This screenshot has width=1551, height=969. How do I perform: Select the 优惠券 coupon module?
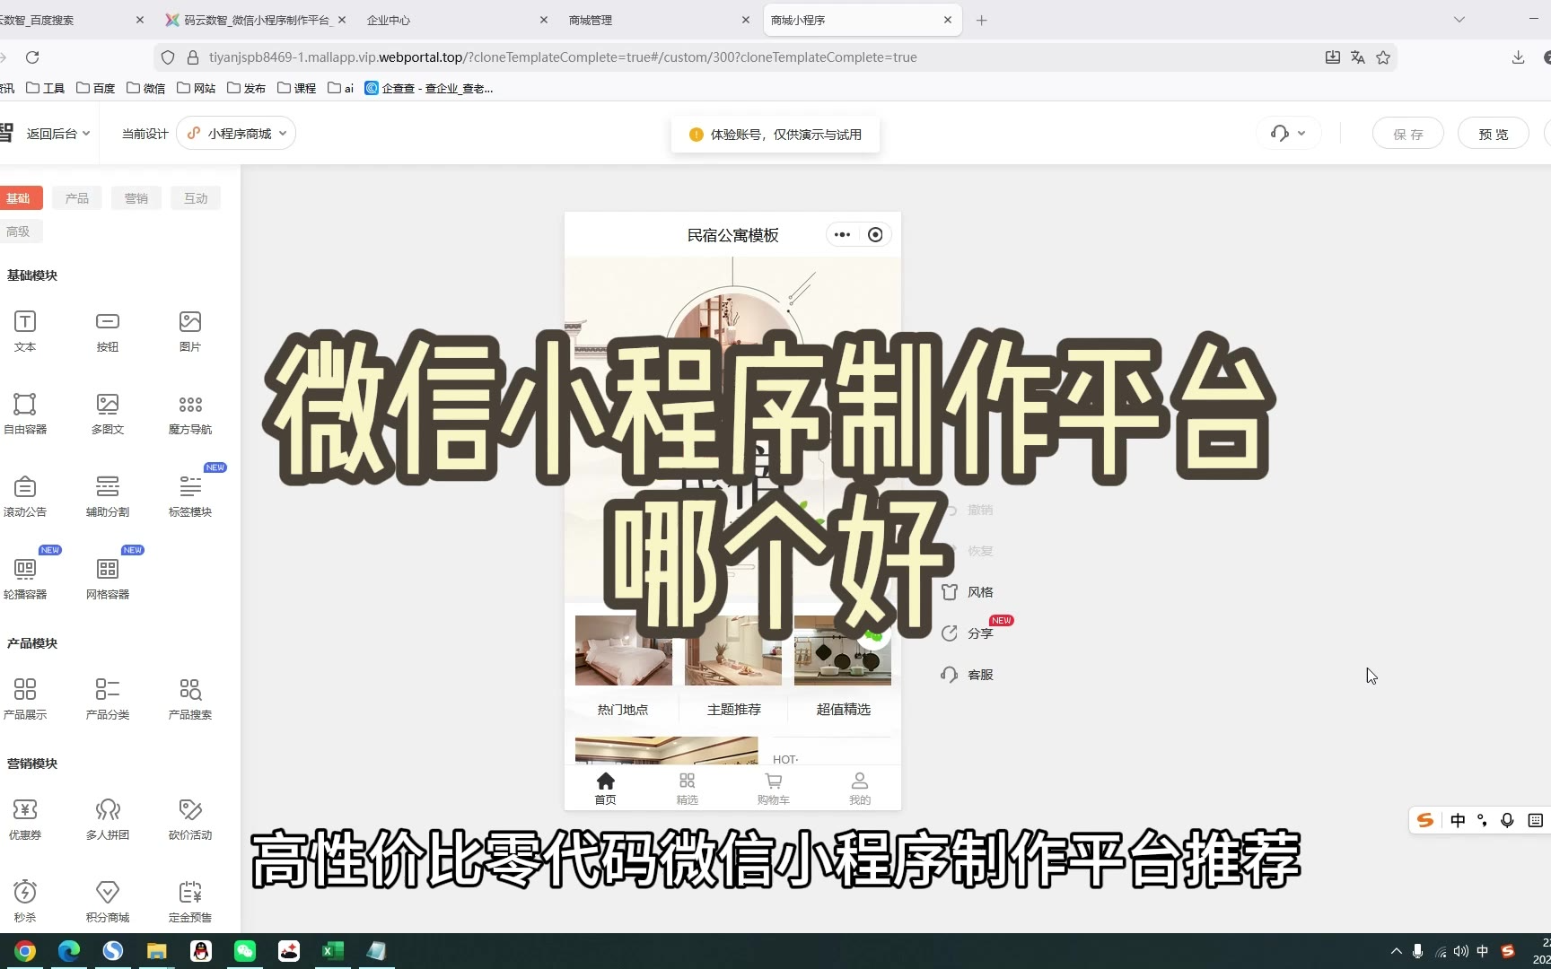25,810
